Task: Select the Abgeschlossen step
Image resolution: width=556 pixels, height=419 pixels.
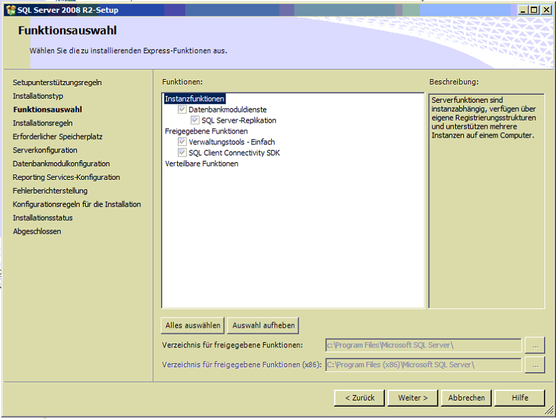Action: click(37, 231)
